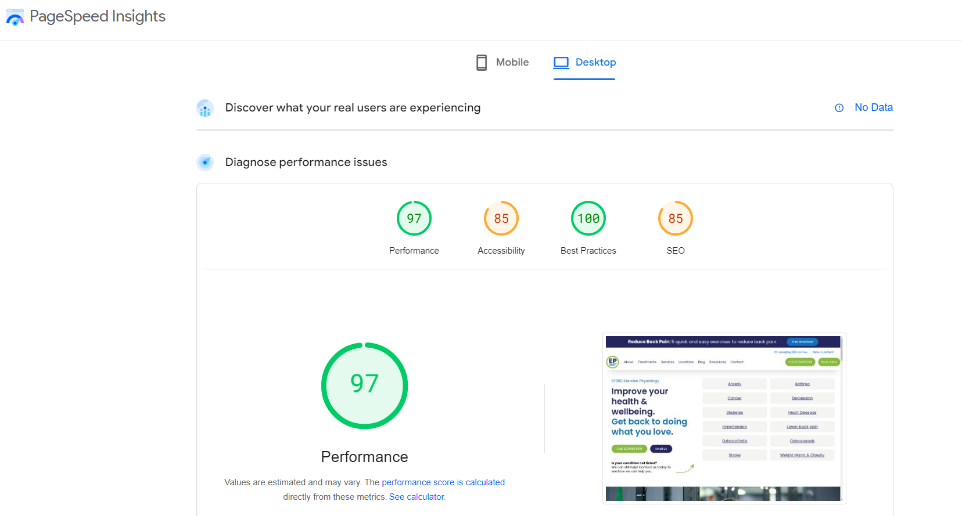Image resolution: width=962 pixels, height=516 pixels.
Task: Click the 'Diagnose performance issues' heading
Action: [306, 162]
